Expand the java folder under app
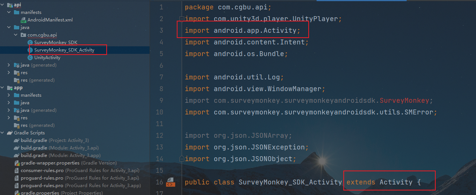The height and width of the screenshot is (195, 476). pyautogui.click(x=9, y=103)
